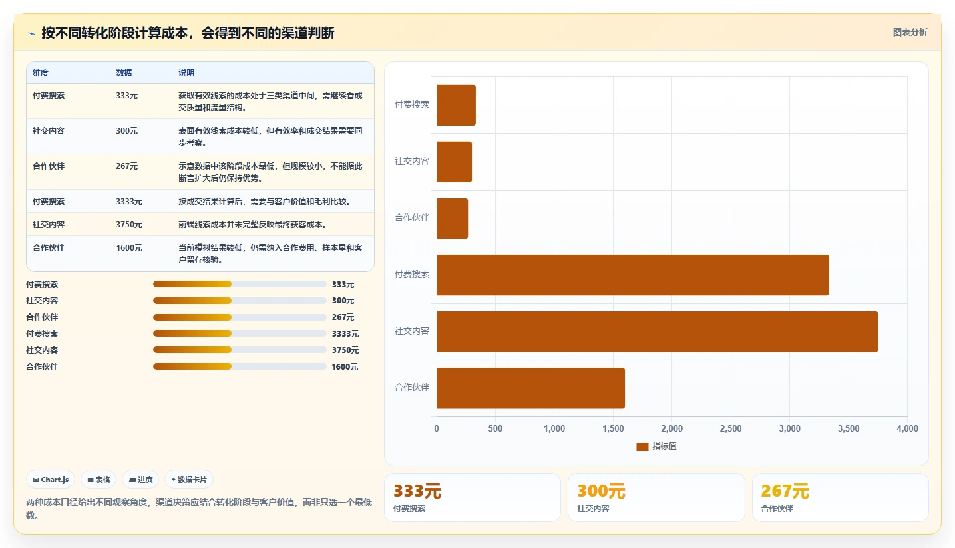Screen dimensions: 955x548
Task: Click the 图表分析 label in the header
Action: tap(910, 32)
